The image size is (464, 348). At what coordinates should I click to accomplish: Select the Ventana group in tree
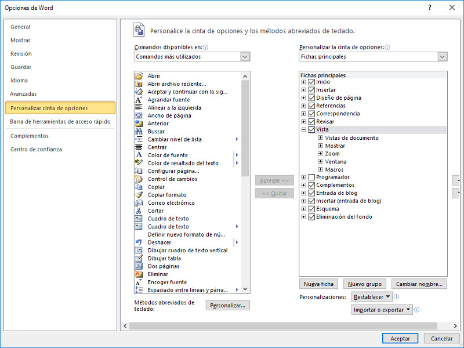(336, 162)
